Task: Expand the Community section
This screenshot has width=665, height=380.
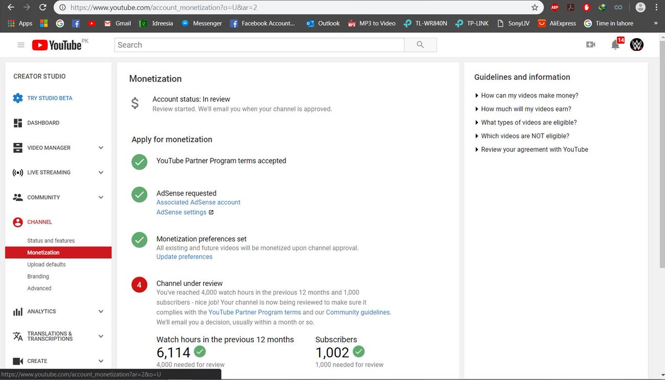Action: pyautogui.click(x=101, y=197)
